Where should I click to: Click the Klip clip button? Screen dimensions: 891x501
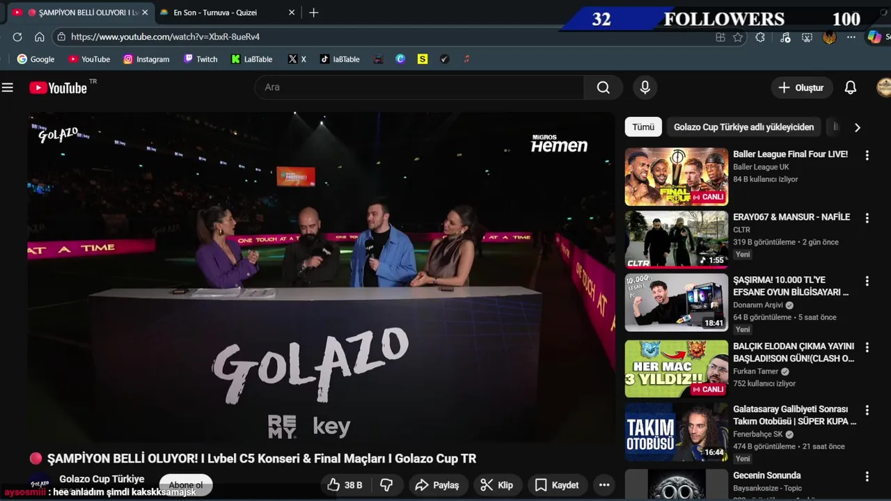click(497, 485)
